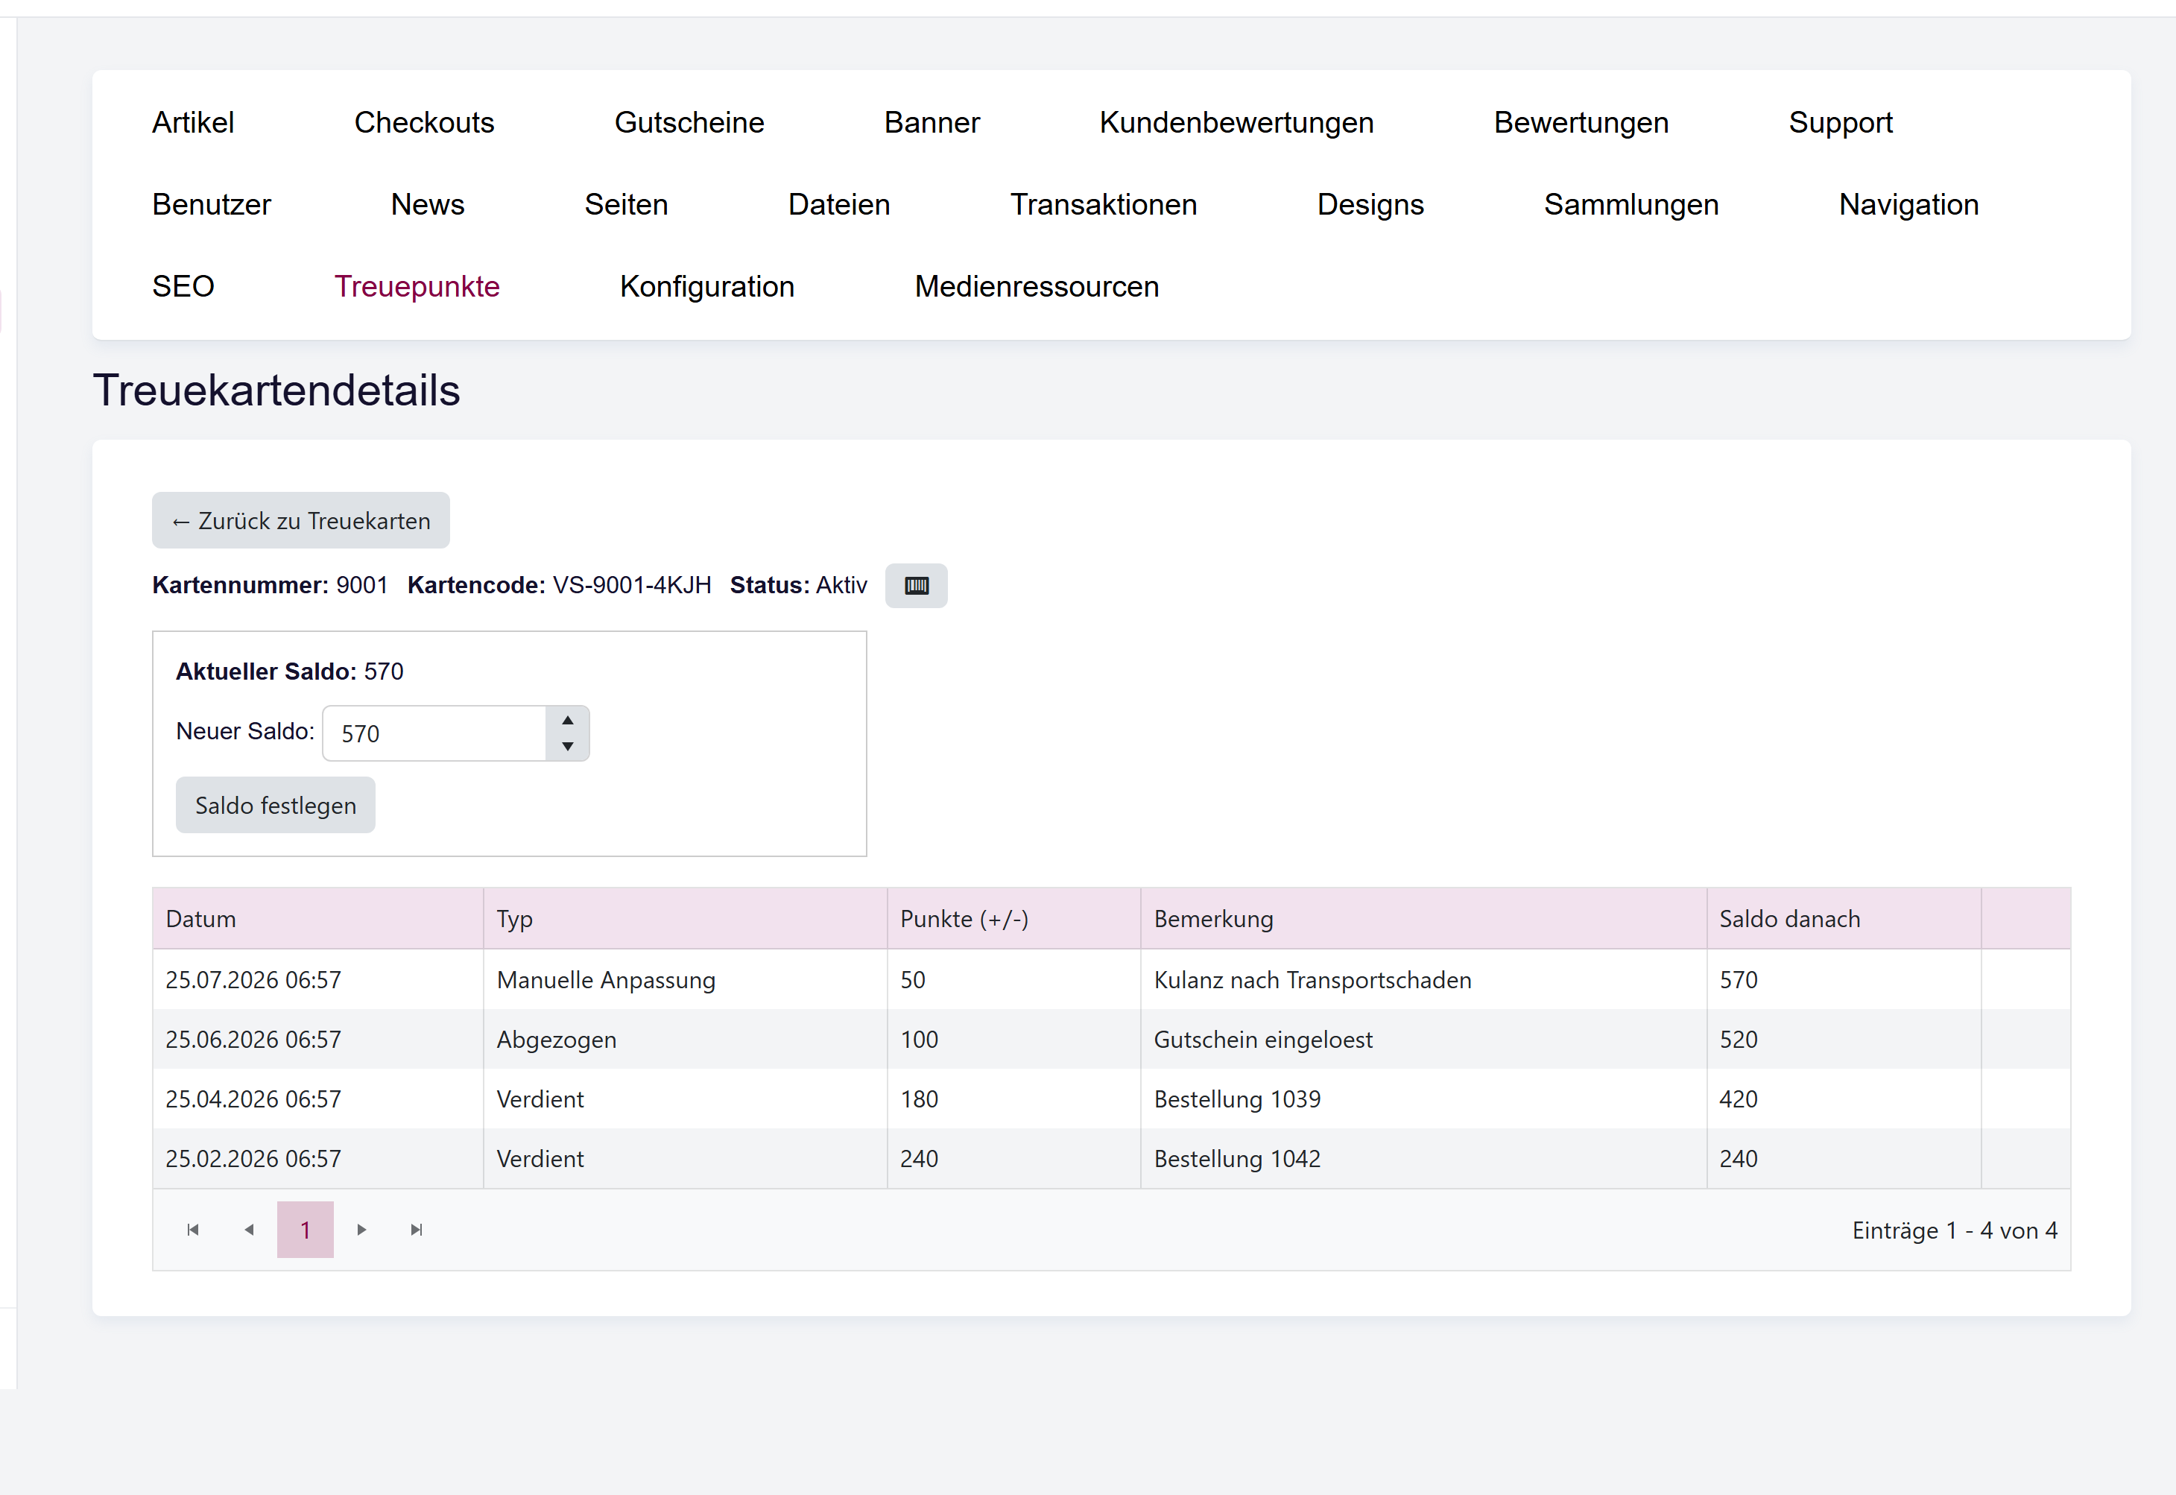Open the News section
Screen dimensions: 2176x1495
point(427,204)
